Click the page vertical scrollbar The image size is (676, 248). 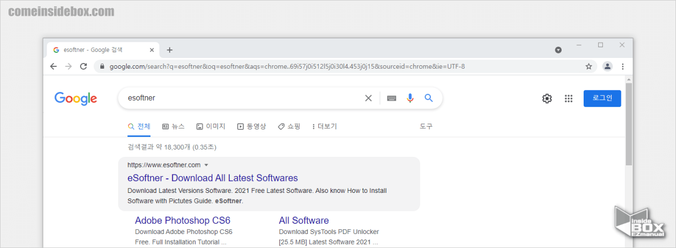tap(629, 124)
